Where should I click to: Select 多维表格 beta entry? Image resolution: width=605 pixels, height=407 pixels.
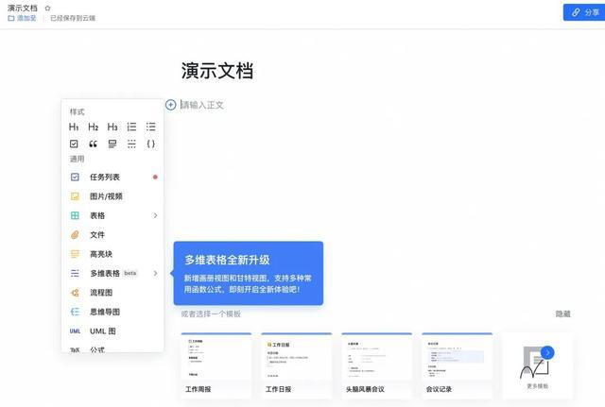pyautogui.click(x=112, y=273)
